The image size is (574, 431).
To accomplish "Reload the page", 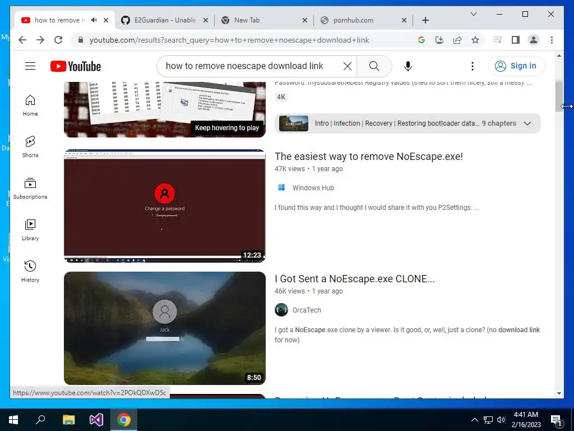I will pyautogui.click(x=58, y=40).
